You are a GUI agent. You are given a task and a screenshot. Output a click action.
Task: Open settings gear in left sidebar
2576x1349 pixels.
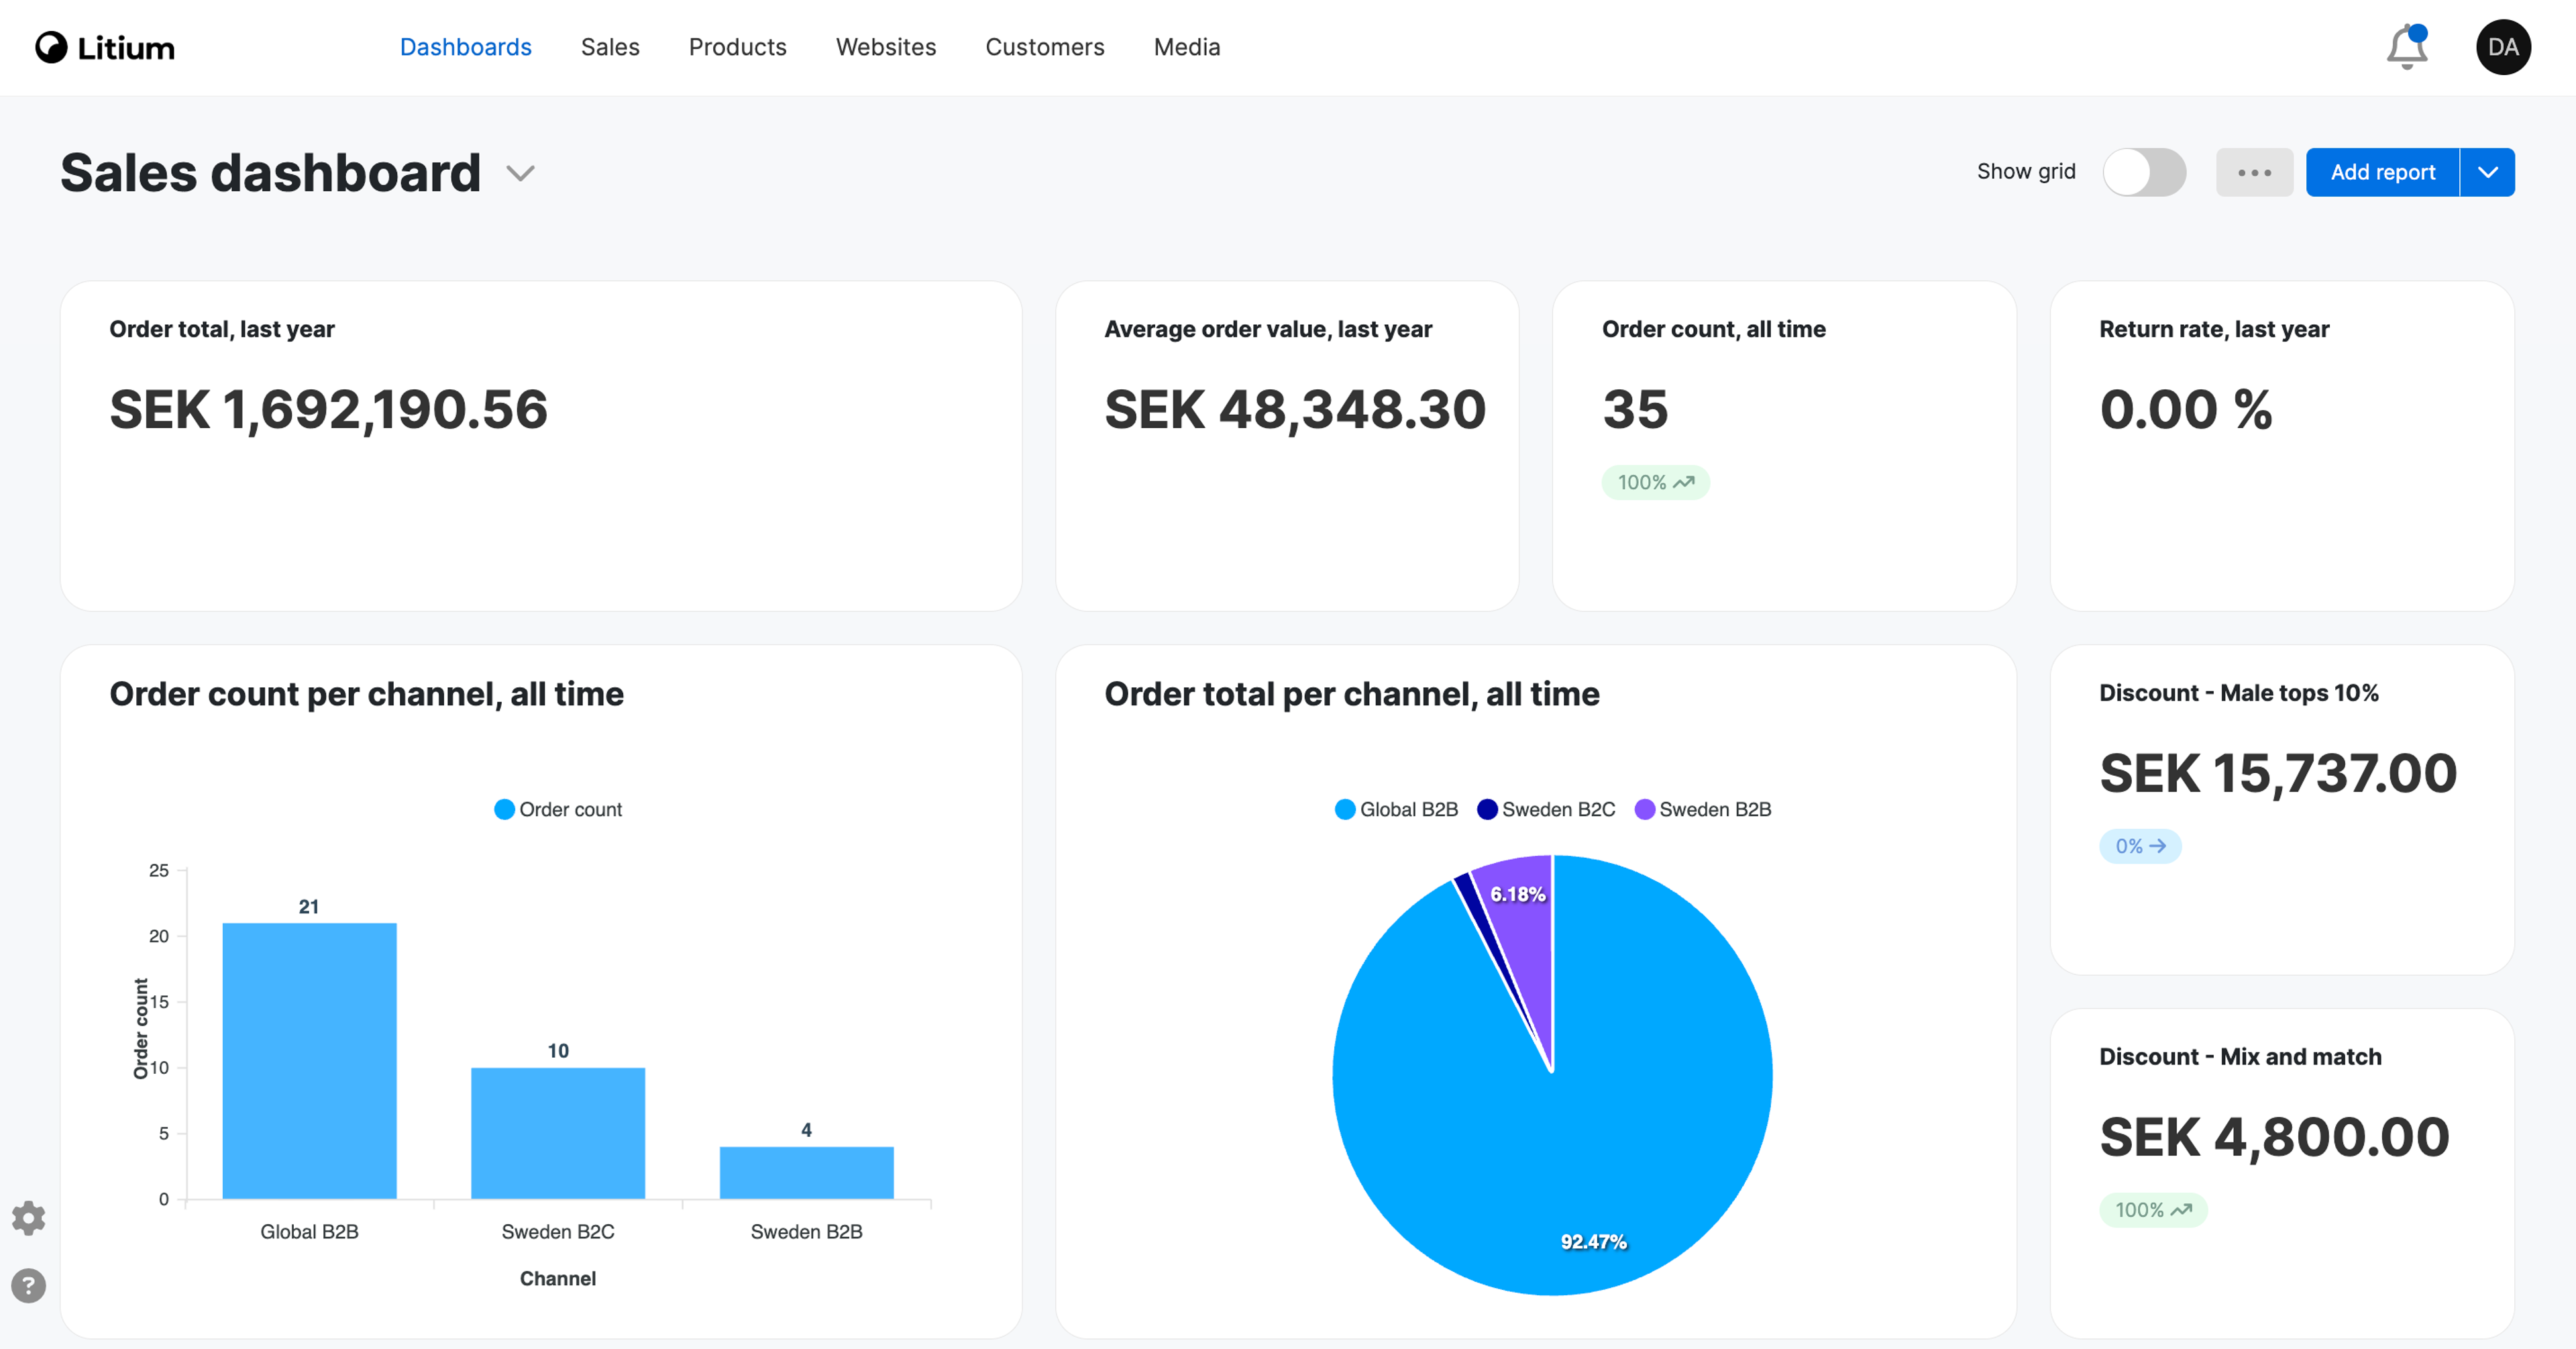point(29,1218)
